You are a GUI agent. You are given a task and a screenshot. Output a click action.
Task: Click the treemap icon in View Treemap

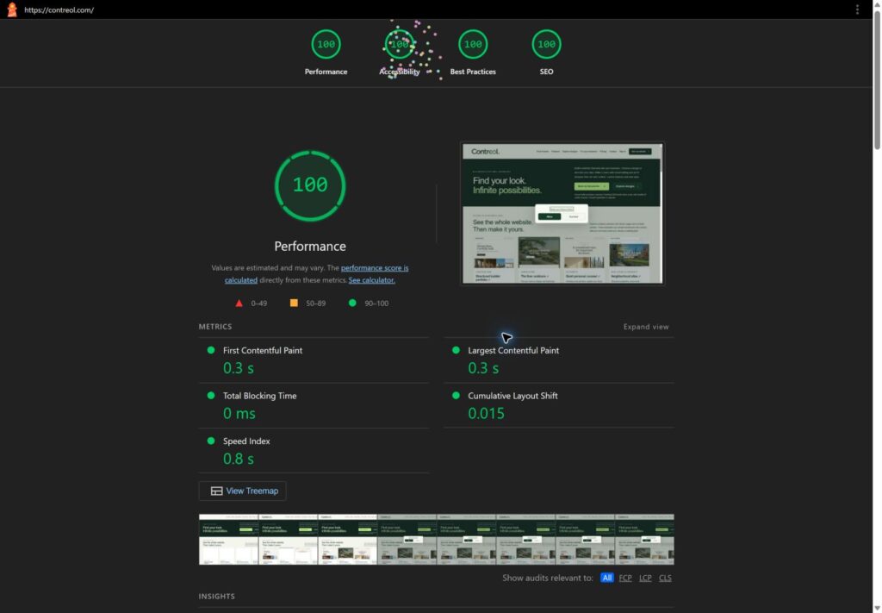(216, 491)
